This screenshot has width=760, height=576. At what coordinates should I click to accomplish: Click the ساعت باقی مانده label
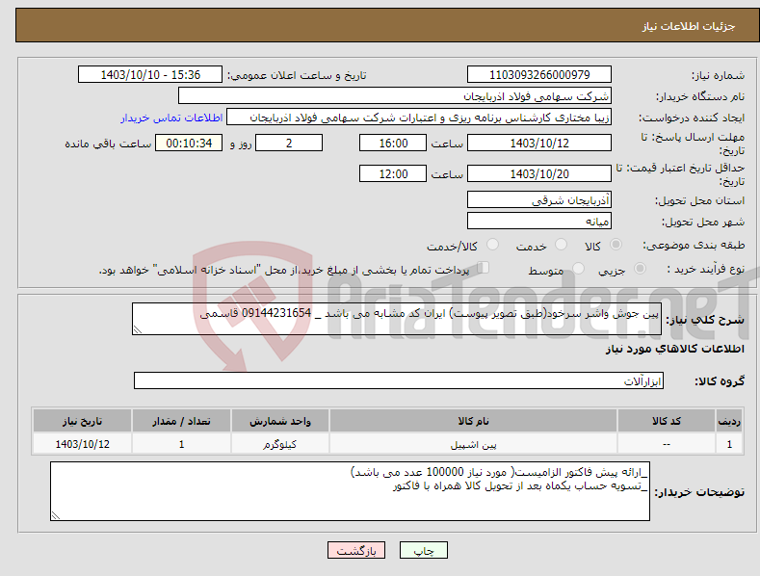point(108,144)
